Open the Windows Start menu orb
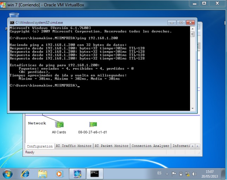Viewport: 227px width, 180px height. (7, 174)
